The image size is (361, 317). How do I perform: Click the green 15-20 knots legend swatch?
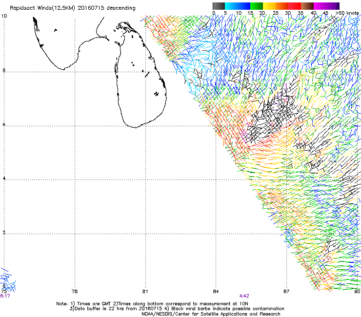(257, 6)
